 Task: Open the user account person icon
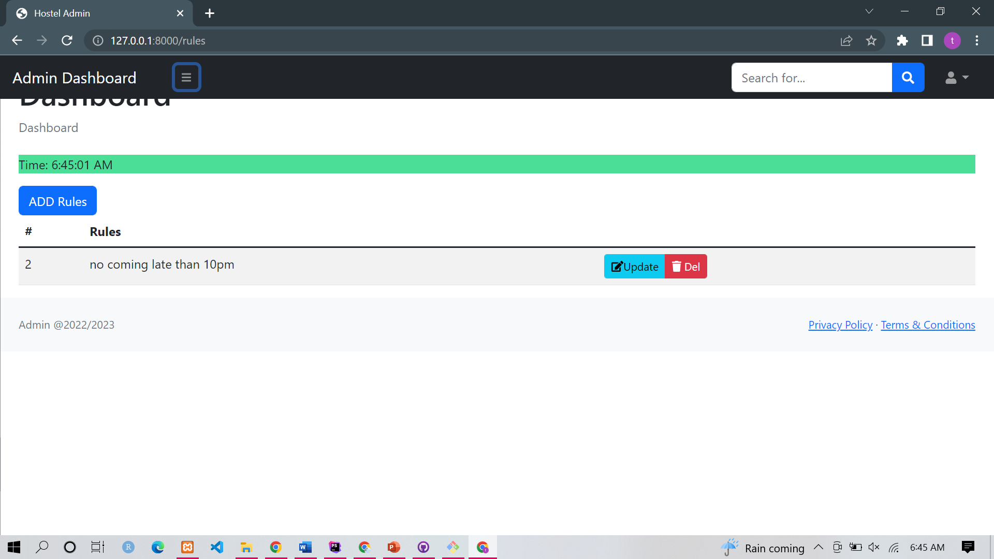tap(951, 78)
